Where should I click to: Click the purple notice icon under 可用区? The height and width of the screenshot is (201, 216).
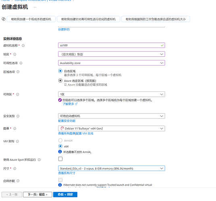(60, 100)
